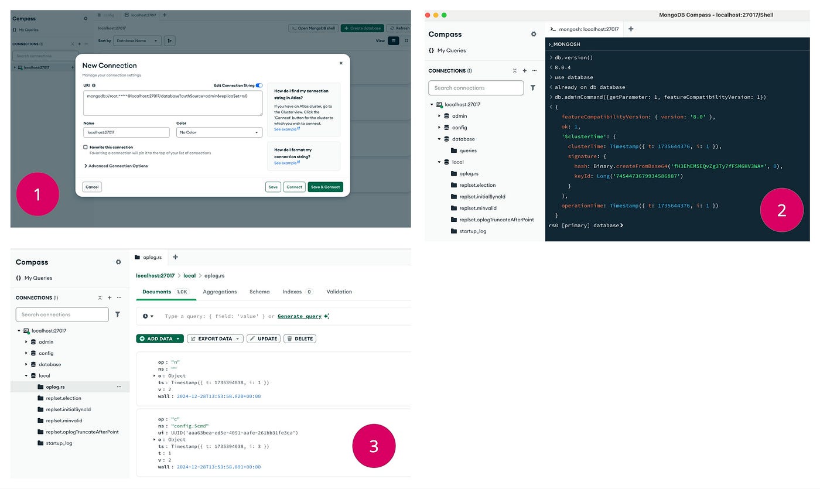820x489 pixels.
Task: Switch to the Aggregations tab
Action: [220, 292]
